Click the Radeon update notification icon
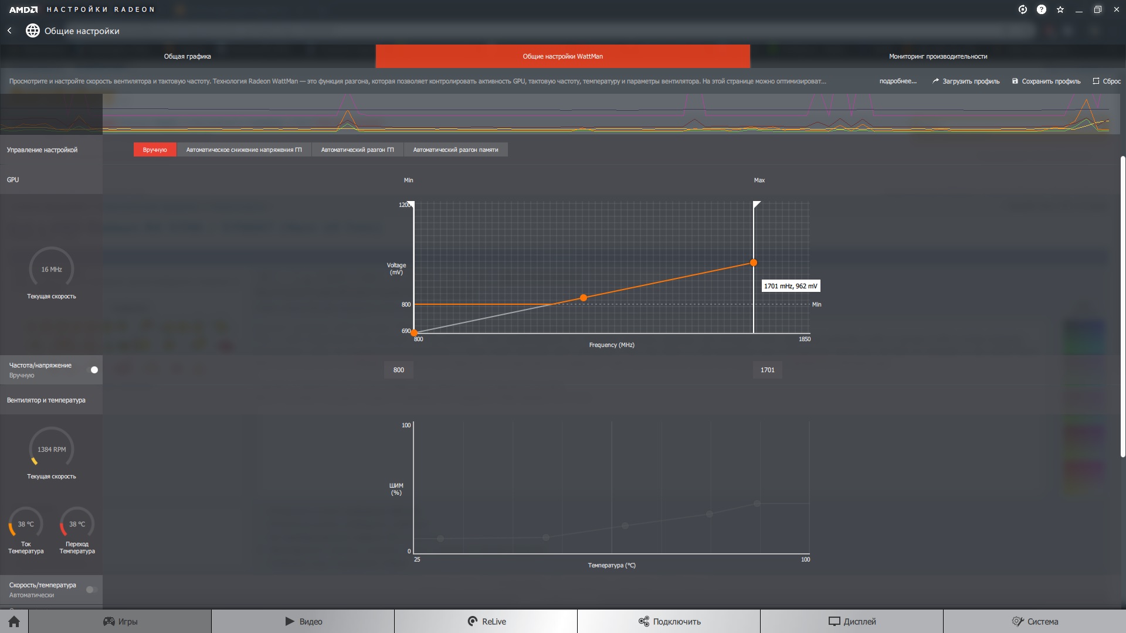Image resolution: width=1126 pixels, height=633 pixels. pos(1023,9)
